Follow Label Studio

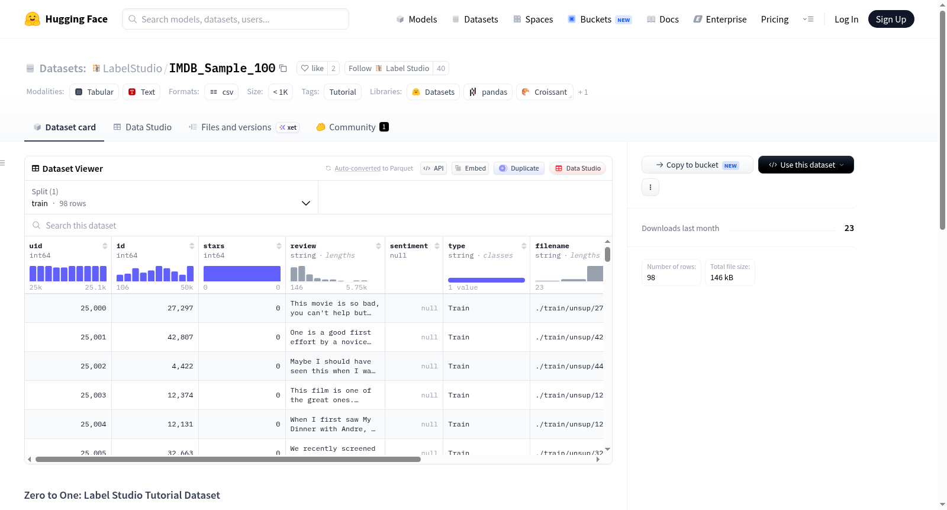388,68
